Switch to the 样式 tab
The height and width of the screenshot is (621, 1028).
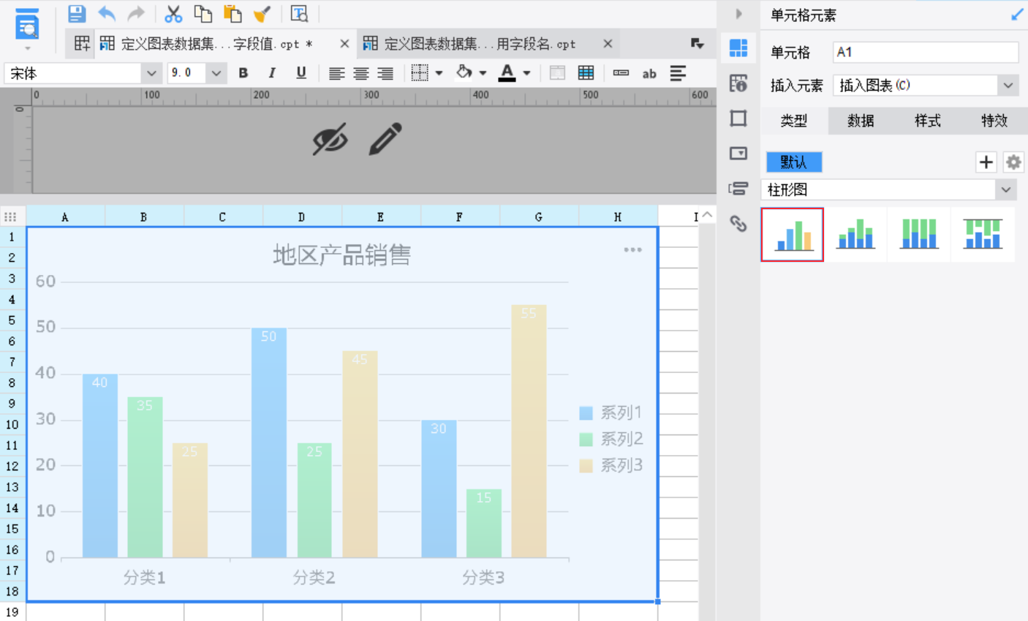tap(927, 121)
